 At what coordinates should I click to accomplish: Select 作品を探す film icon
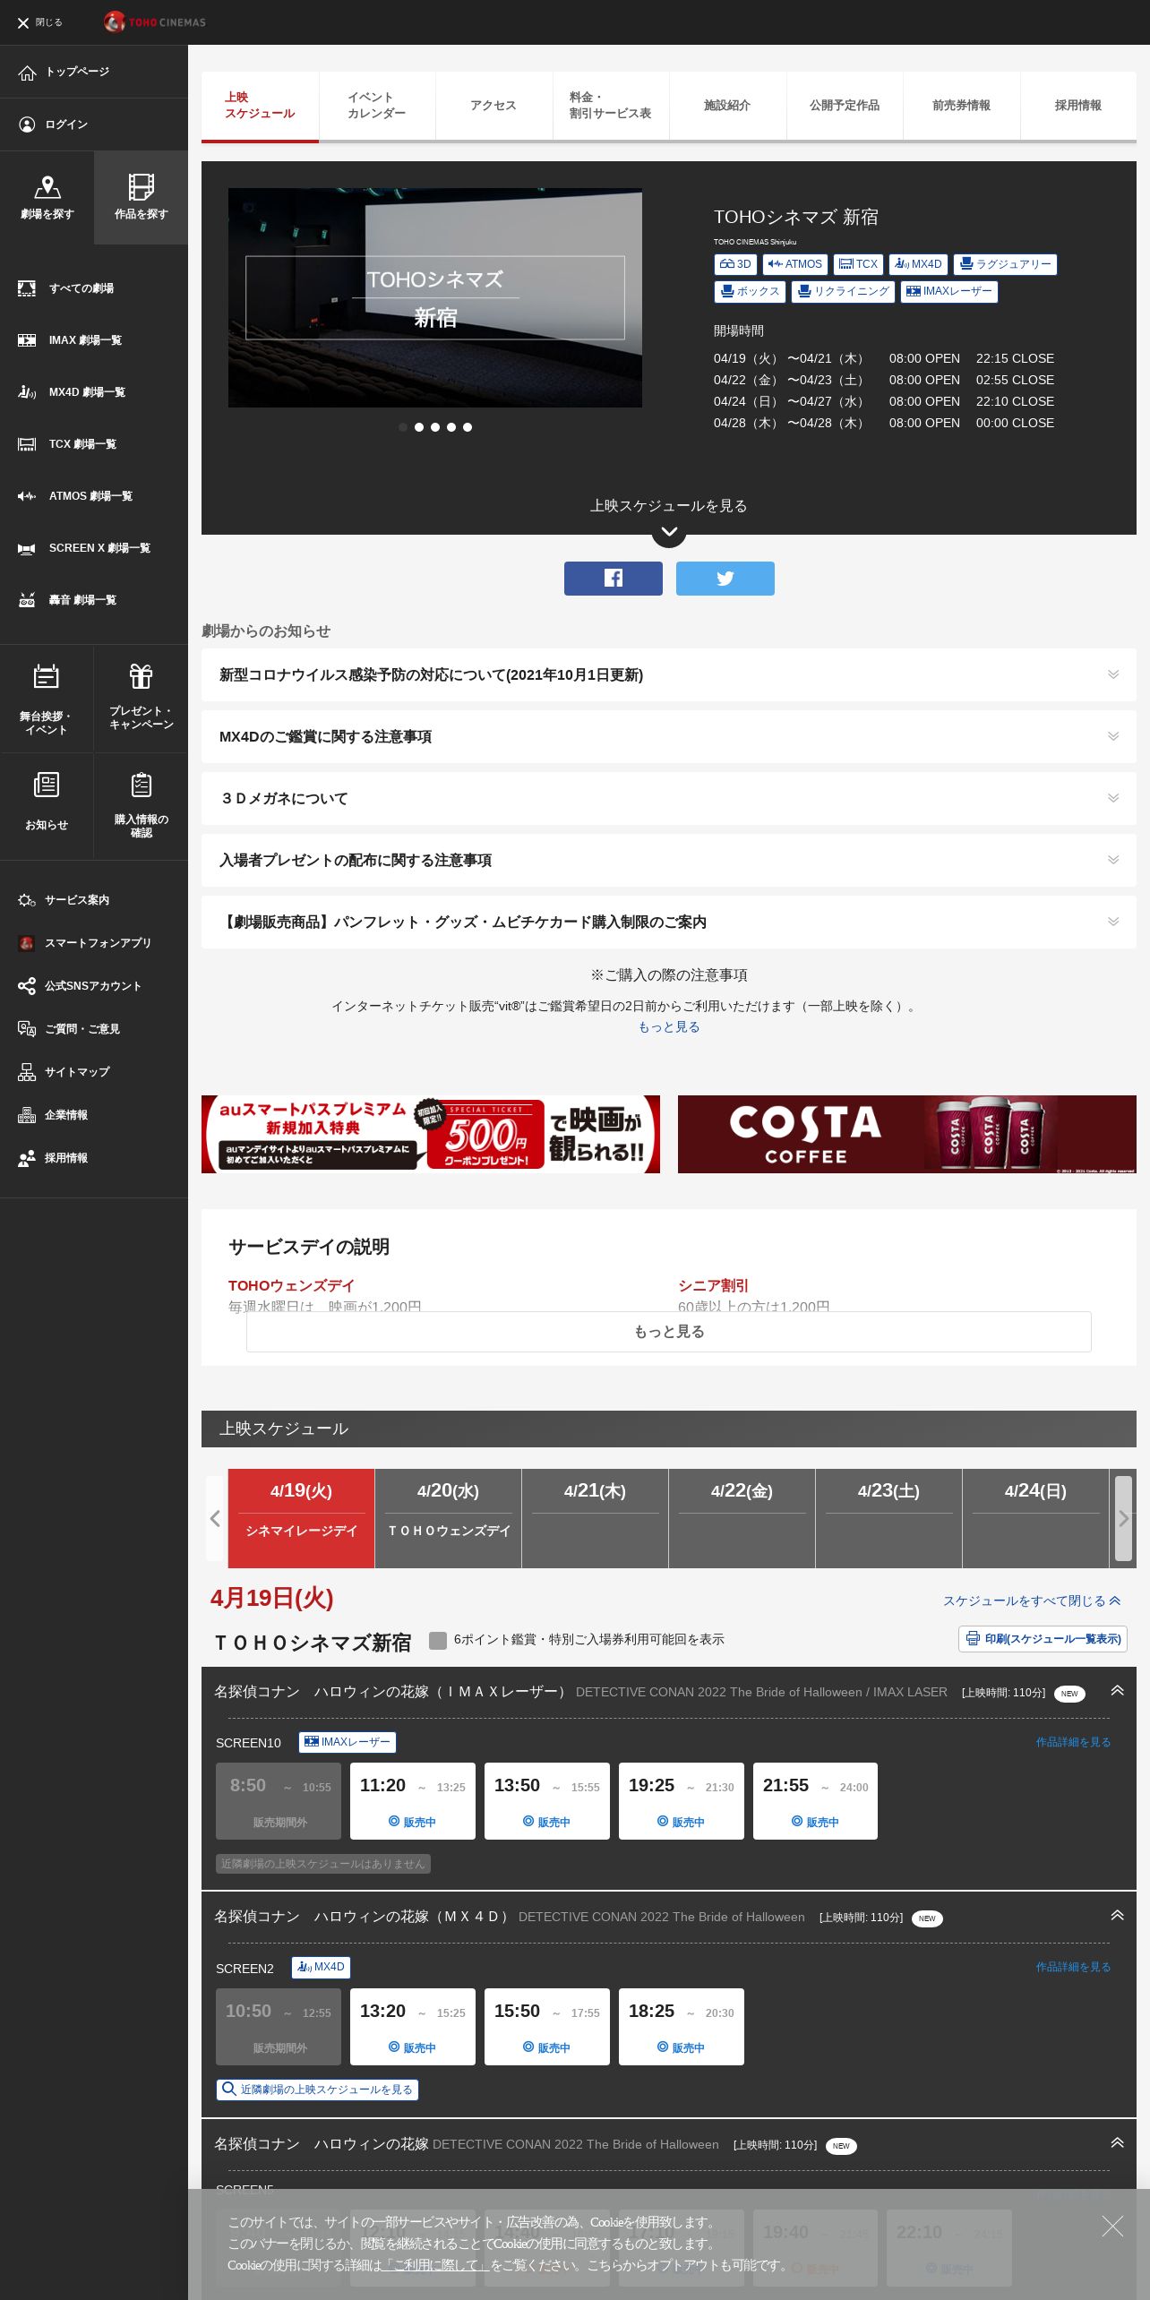point(141,187)
